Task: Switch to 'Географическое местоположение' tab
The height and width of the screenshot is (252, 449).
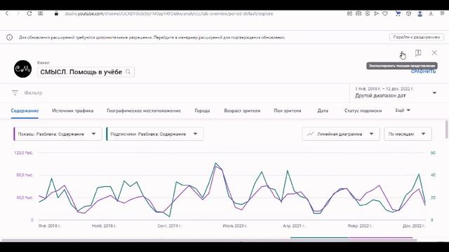Action: point(144,111)
